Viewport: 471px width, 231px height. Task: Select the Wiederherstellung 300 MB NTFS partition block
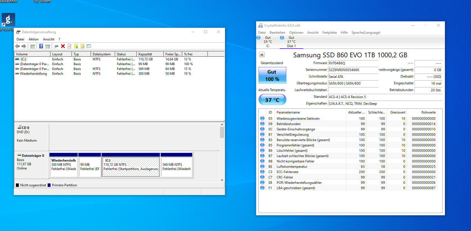point(63,165)
